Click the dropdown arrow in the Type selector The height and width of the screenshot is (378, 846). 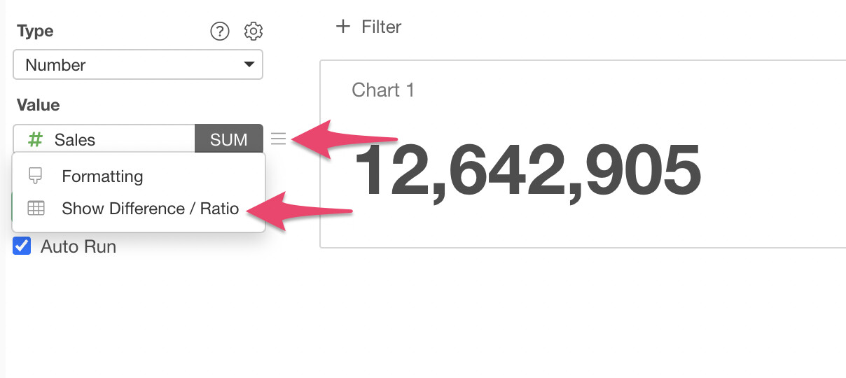[x=249, y=65]
